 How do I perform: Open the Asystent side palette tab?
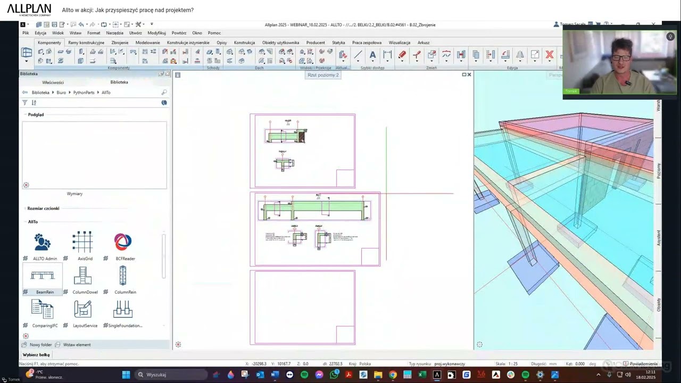coord(658,238)
